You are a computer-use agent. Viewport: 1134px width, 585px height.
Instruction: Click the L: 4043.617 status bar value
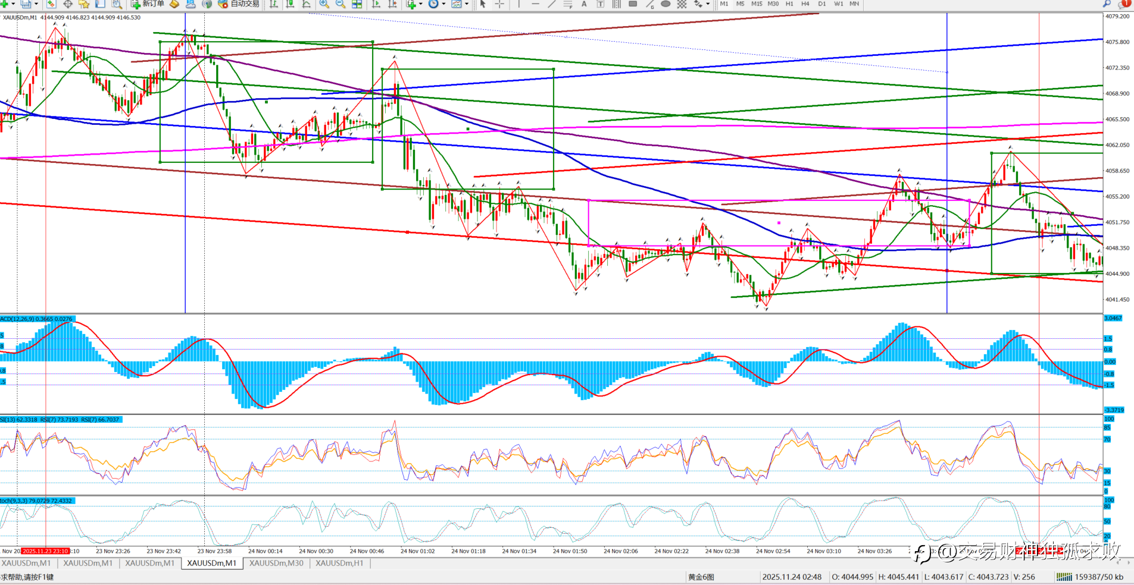click(944, 577)
